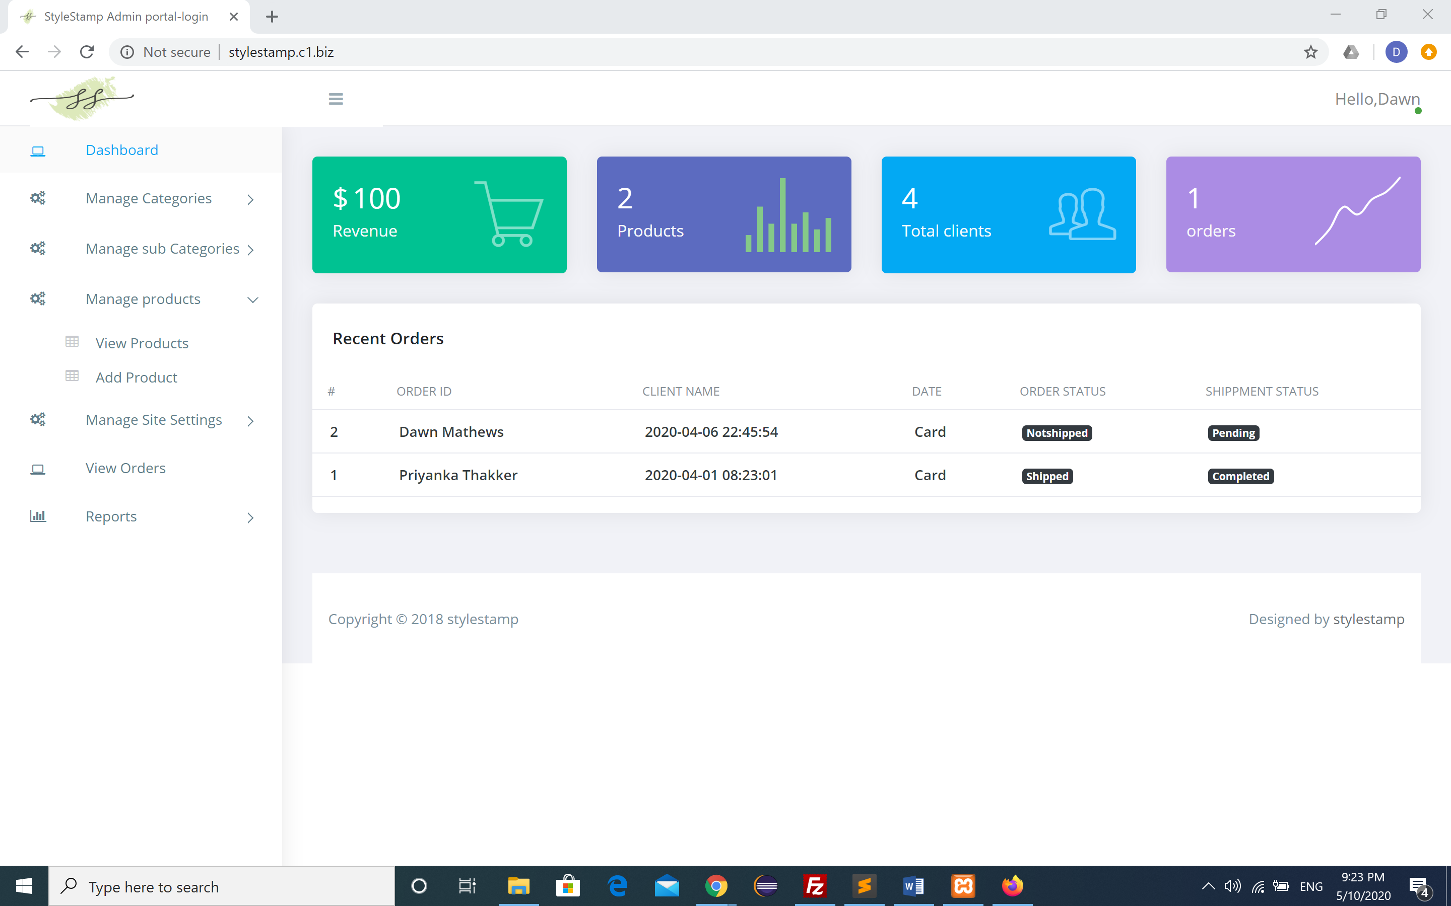Click the orders line graph icon

(x=1357, y=211)
